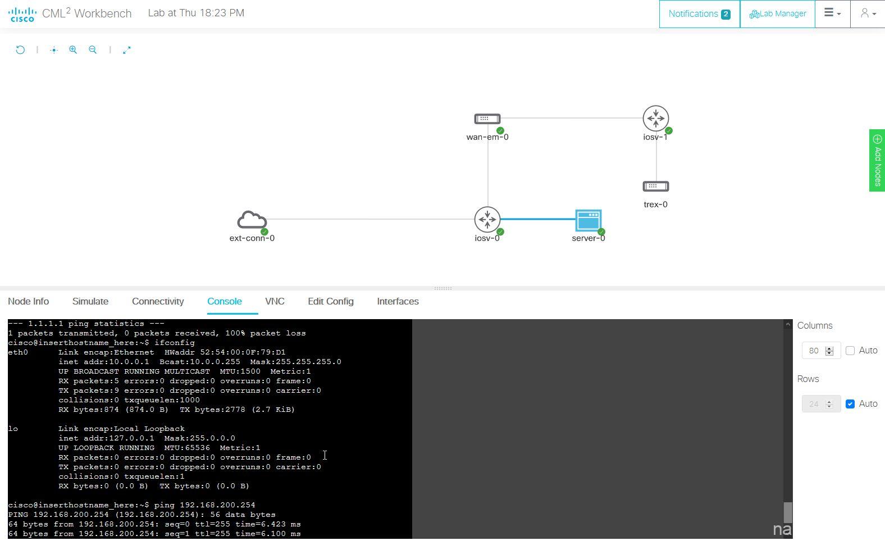The height and width of the screenshot is (545, 885).
Task: Select the trex-0 node icon
Action: [x=656, y=186]
